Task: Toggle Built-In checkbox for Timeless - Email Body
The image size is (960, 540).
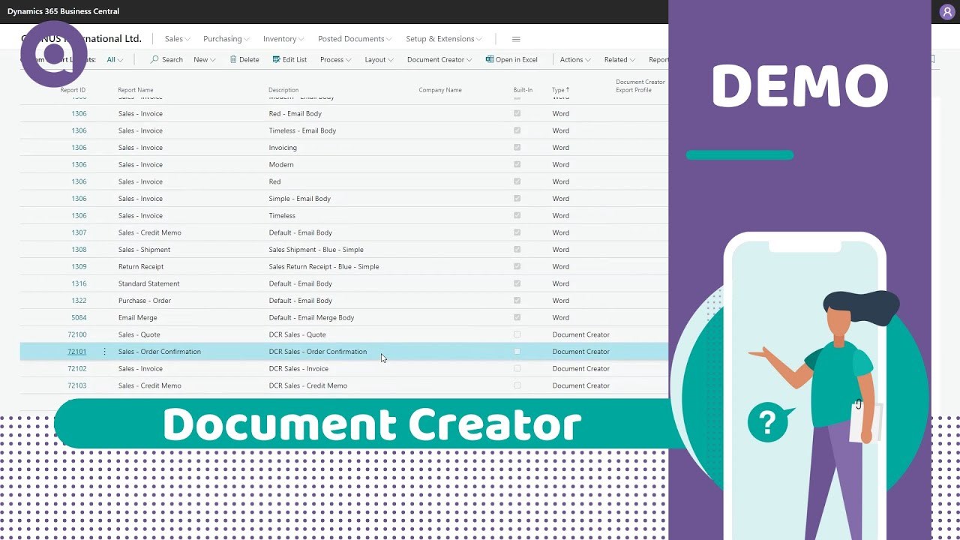Action: pos(517,130)
